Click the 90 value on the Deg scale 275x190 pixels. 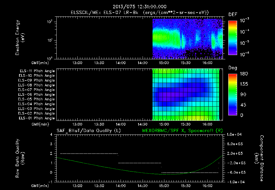click(243, 95)
